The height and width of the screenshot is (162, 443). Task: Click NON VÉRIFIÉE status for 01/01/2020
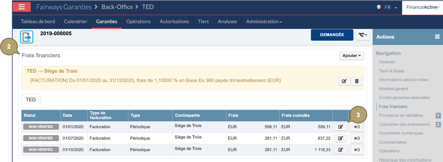(x=41, y=127)
